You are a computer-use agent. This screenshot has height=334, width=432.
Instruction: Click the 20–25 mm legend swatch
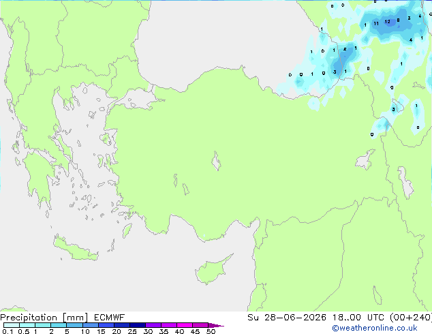tap(122, 325)
